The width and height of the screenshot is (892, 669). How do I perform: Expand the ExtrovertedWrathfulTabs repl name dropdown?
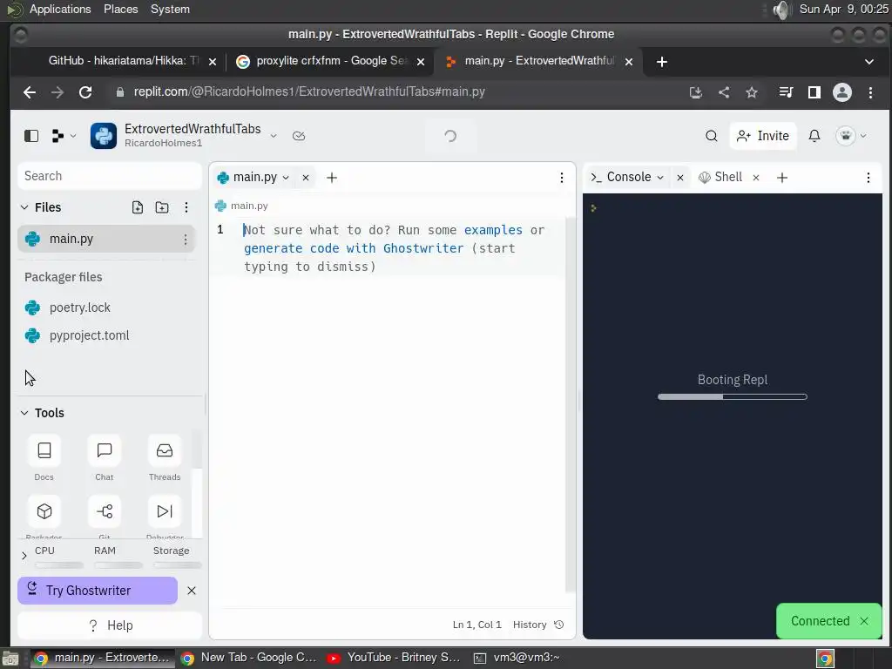click(x=274, y=136)
